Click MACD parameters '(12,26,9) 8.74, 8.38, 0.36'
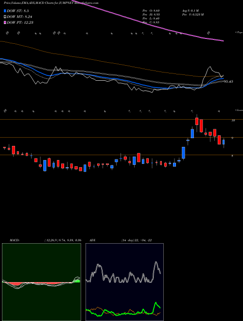243x321 pixels. (63, 240)
